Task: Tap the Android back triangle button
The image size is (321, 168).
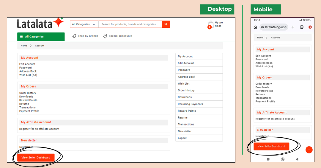Action: point(297,159)
